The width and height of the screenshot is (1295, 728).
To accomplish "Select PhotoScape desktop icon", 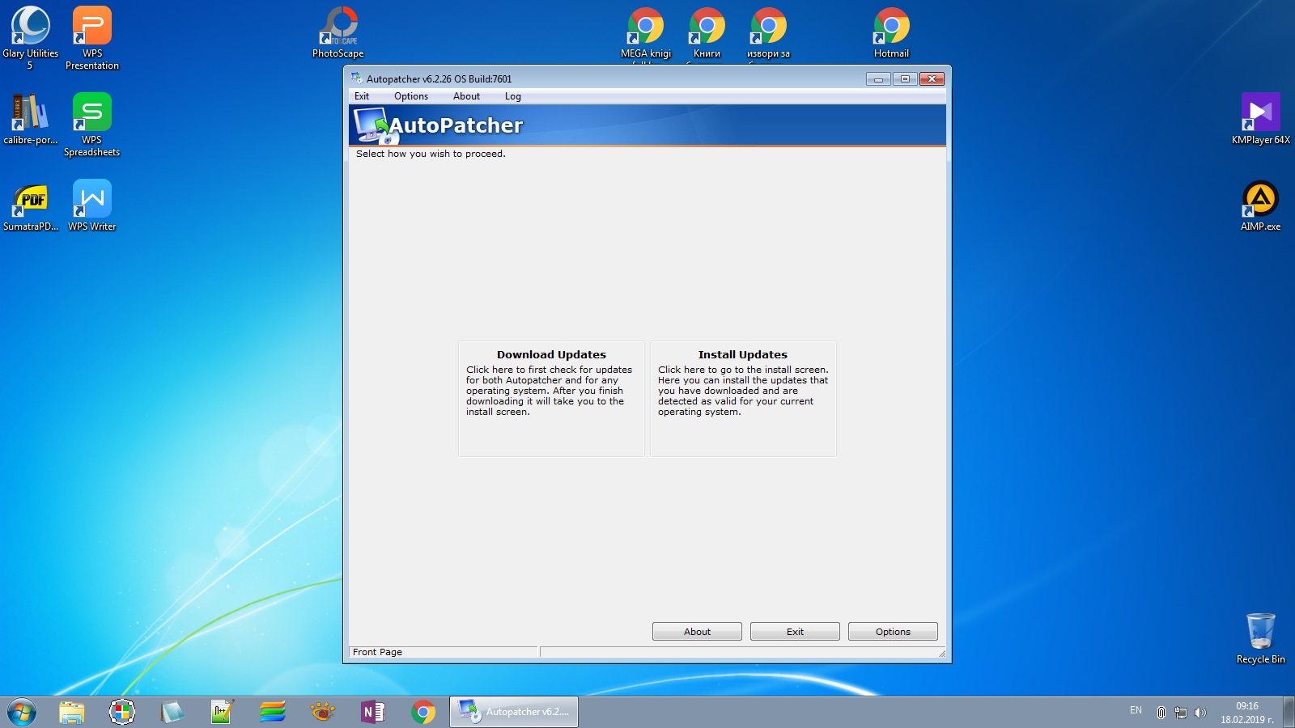I will (x=338, y=32).
